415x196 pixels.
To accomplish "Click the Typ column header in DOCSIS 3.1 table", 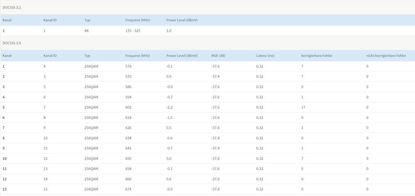I will [x=87, y=20].
